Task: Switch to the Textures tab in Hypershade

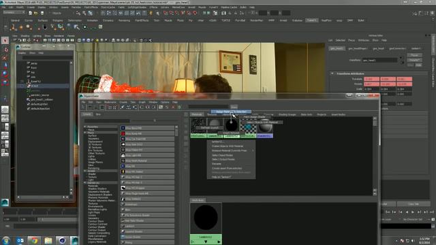Action: 212,114
